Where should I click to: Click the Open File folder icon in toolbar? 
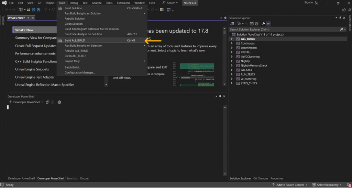tap(29, 10)
